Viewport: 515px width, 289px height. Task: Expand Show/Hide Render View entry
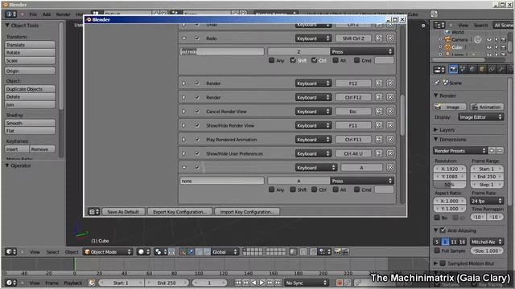pyautogui.click(x=183, y=125)
